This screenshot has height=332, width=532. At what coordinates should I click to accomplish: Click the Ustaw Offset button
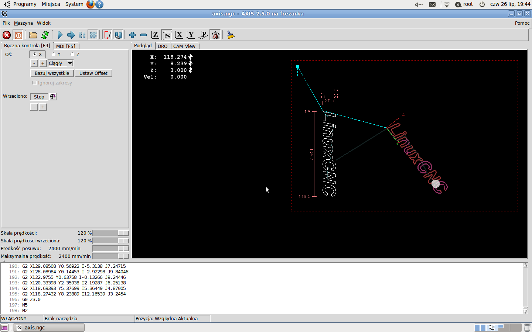point(93,73)
